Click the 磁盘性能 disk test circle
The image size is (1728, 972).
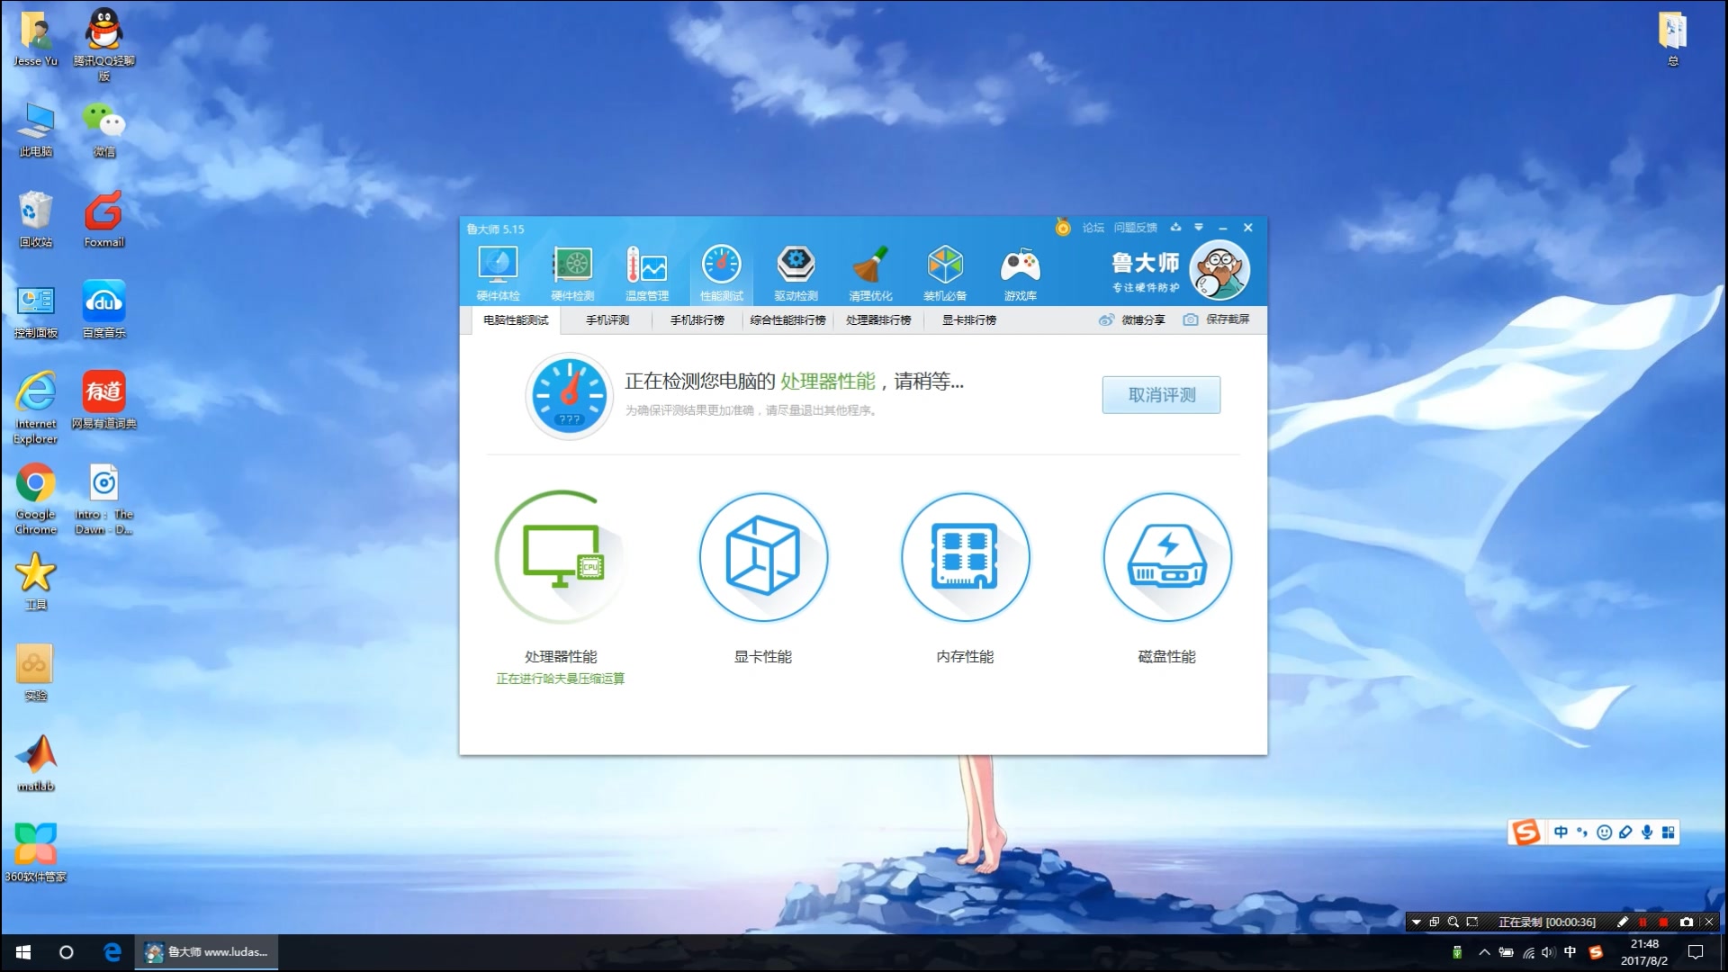[1167, 557]
